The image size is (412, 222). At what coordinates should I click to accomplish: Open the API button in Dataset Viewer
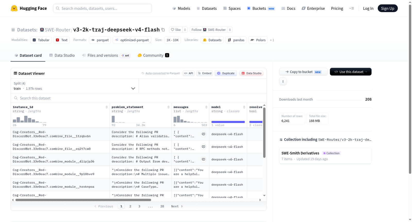tap(188, 73)
